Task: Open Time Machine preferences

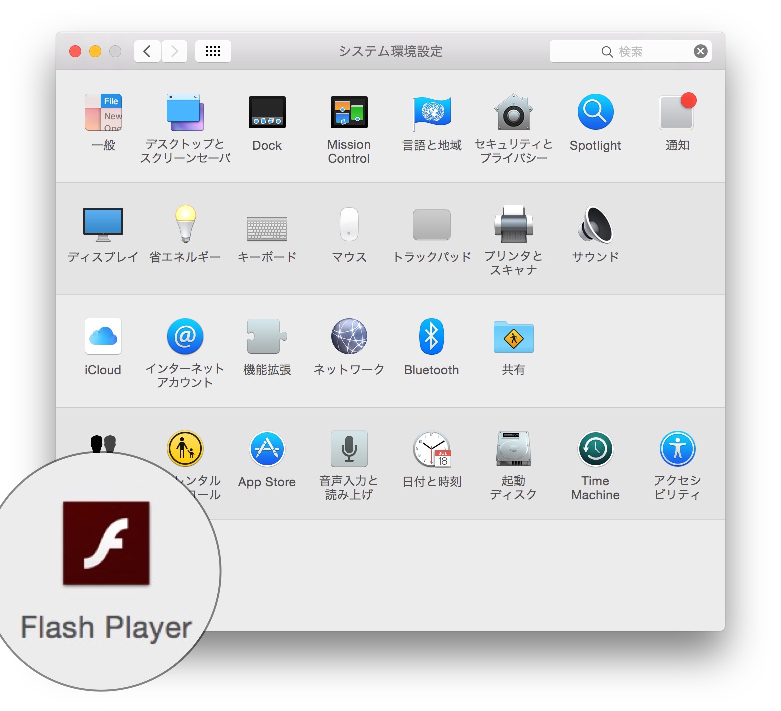Action: tap(596, 449)
